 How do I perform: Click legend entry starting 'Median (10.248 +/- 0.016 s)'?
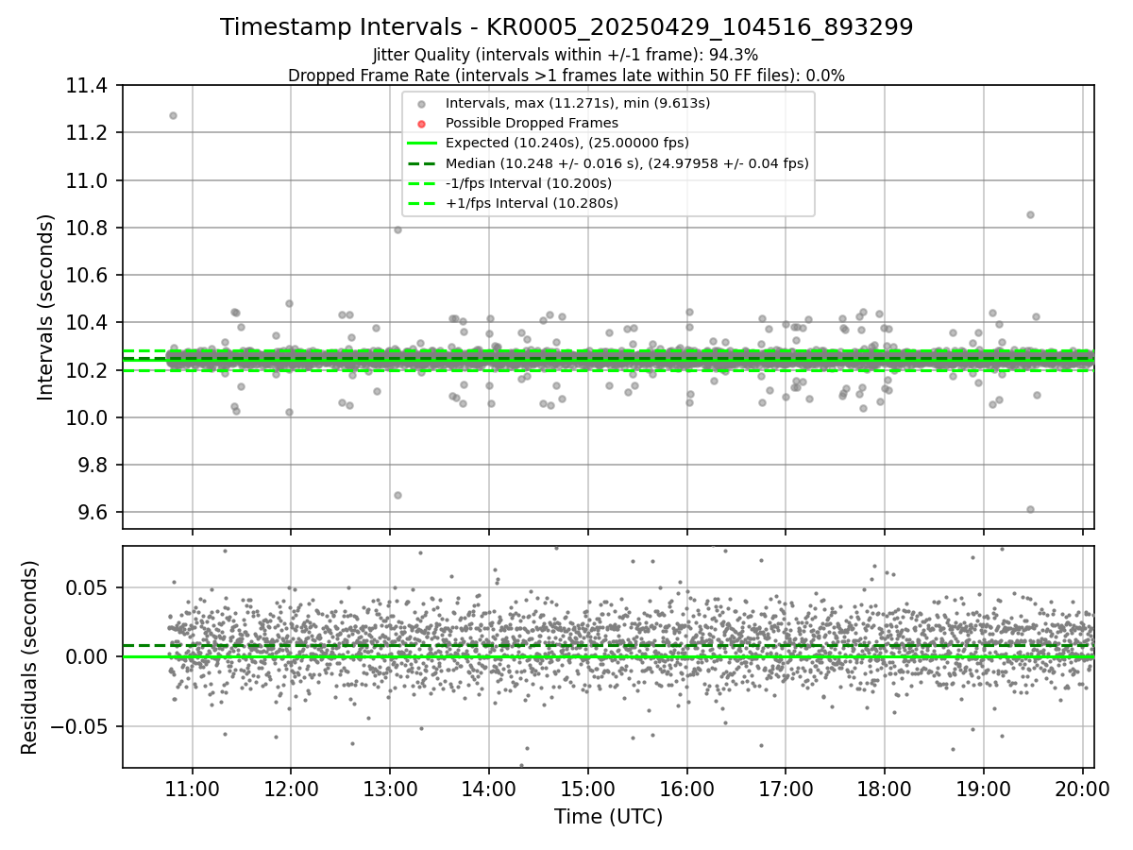pyautogui.click(x=627, y=162)
